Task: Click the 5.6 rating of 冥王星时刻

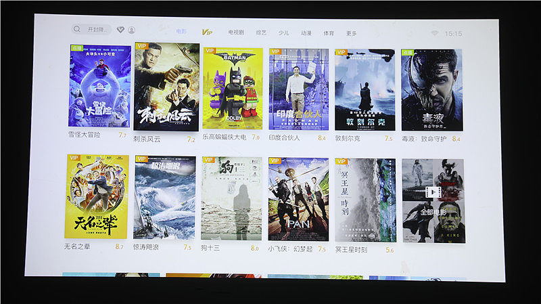Action: click(x=390, y=250)
